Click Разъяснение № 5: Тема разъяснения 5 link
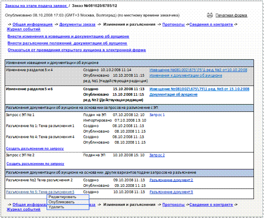The height and width of the screenshot is (219, 265). [x=40, y=192]
